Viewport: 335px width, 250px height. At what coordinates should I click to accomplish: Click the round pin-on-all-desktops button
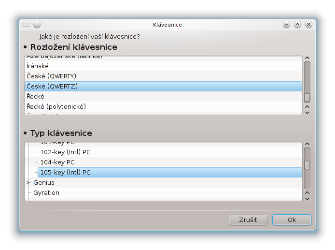37,25
